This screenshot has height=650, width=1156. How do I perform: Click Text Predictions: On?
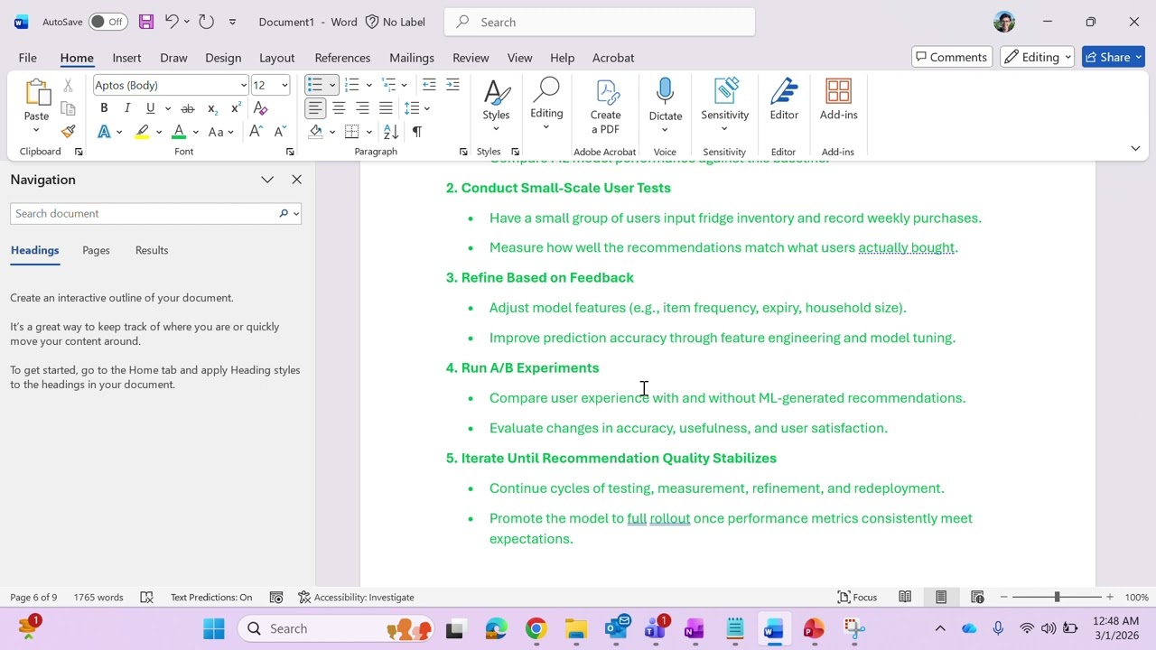(x=211, y=598)
